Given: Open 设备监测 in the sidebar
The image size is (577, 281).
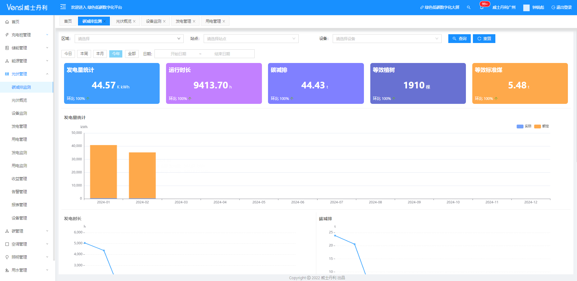Looking at the screenshot, I should pos(19,113).
